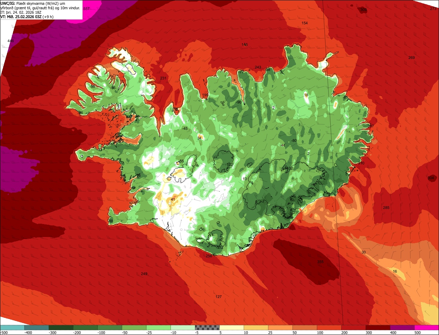
Task: Click the '-90' value in north Iceland
Action: (x=239, y=102)
